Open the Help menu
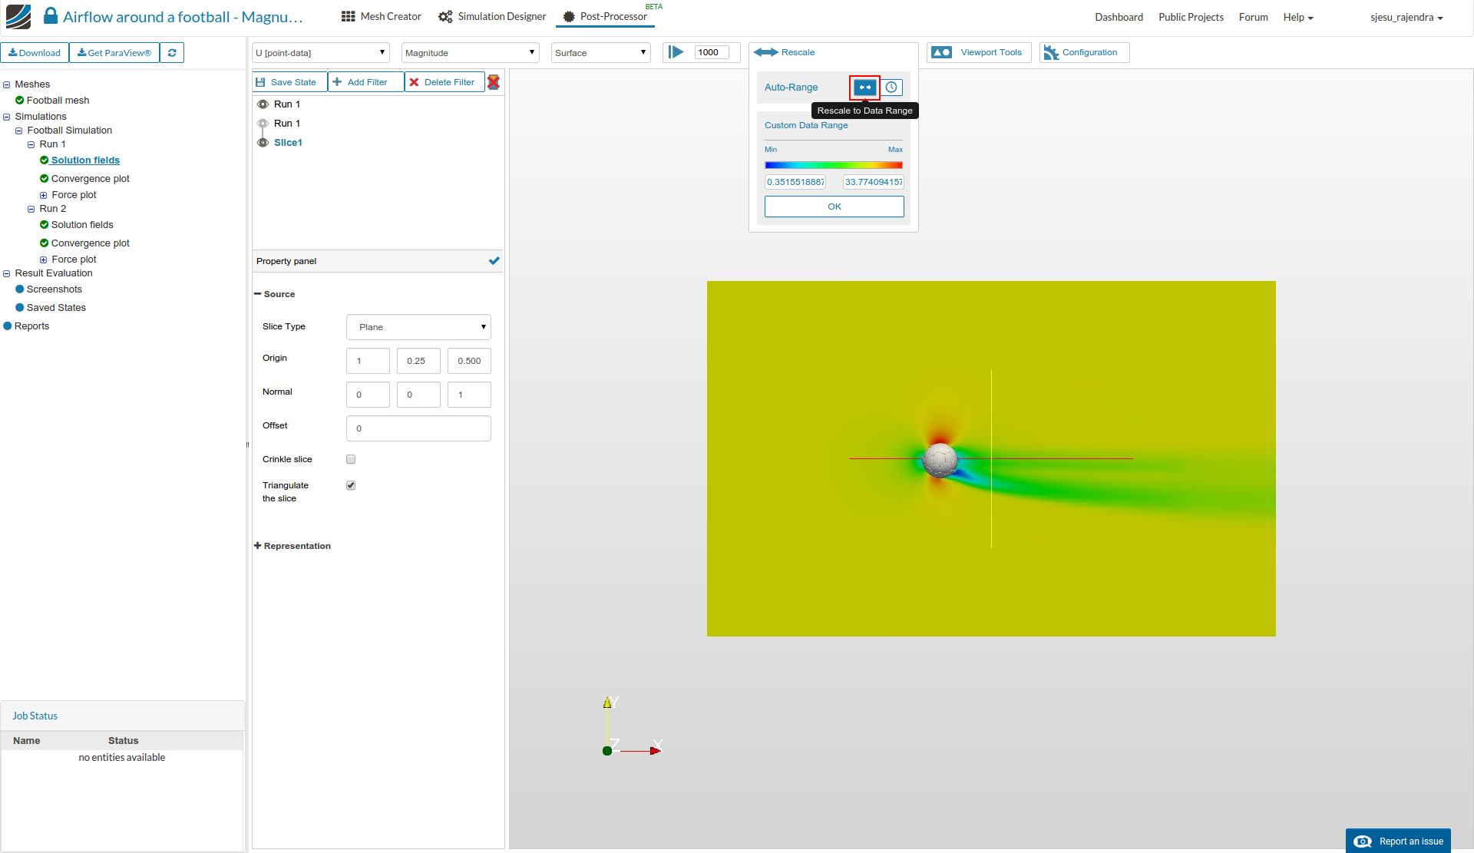 (x=1297, y=17)
